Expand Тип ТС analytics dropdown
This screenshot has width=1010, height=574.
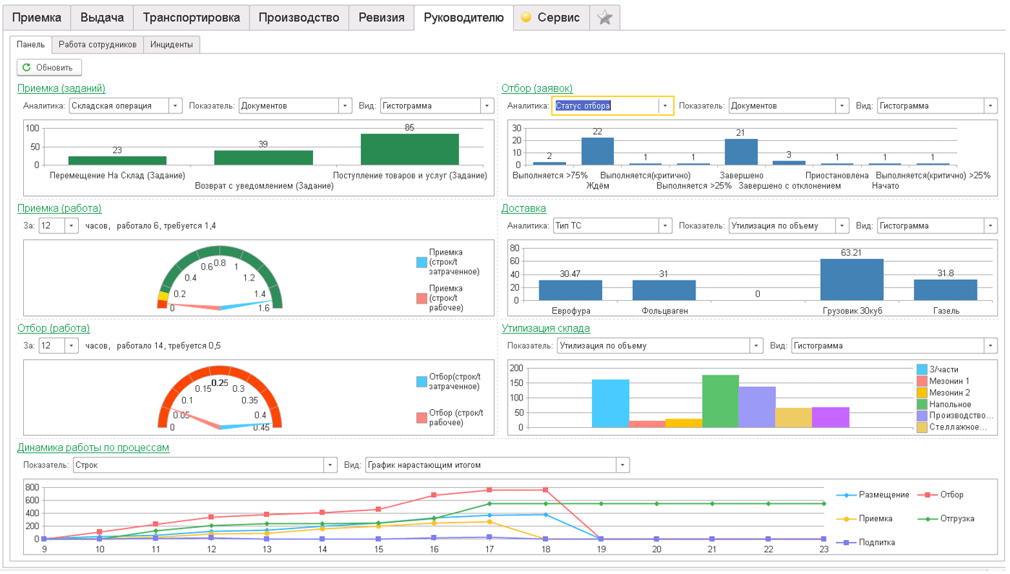pyautogui.click(x=666, y=226)
